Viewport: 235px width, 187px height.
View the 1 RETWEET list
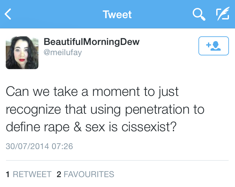tap(29, 174)
